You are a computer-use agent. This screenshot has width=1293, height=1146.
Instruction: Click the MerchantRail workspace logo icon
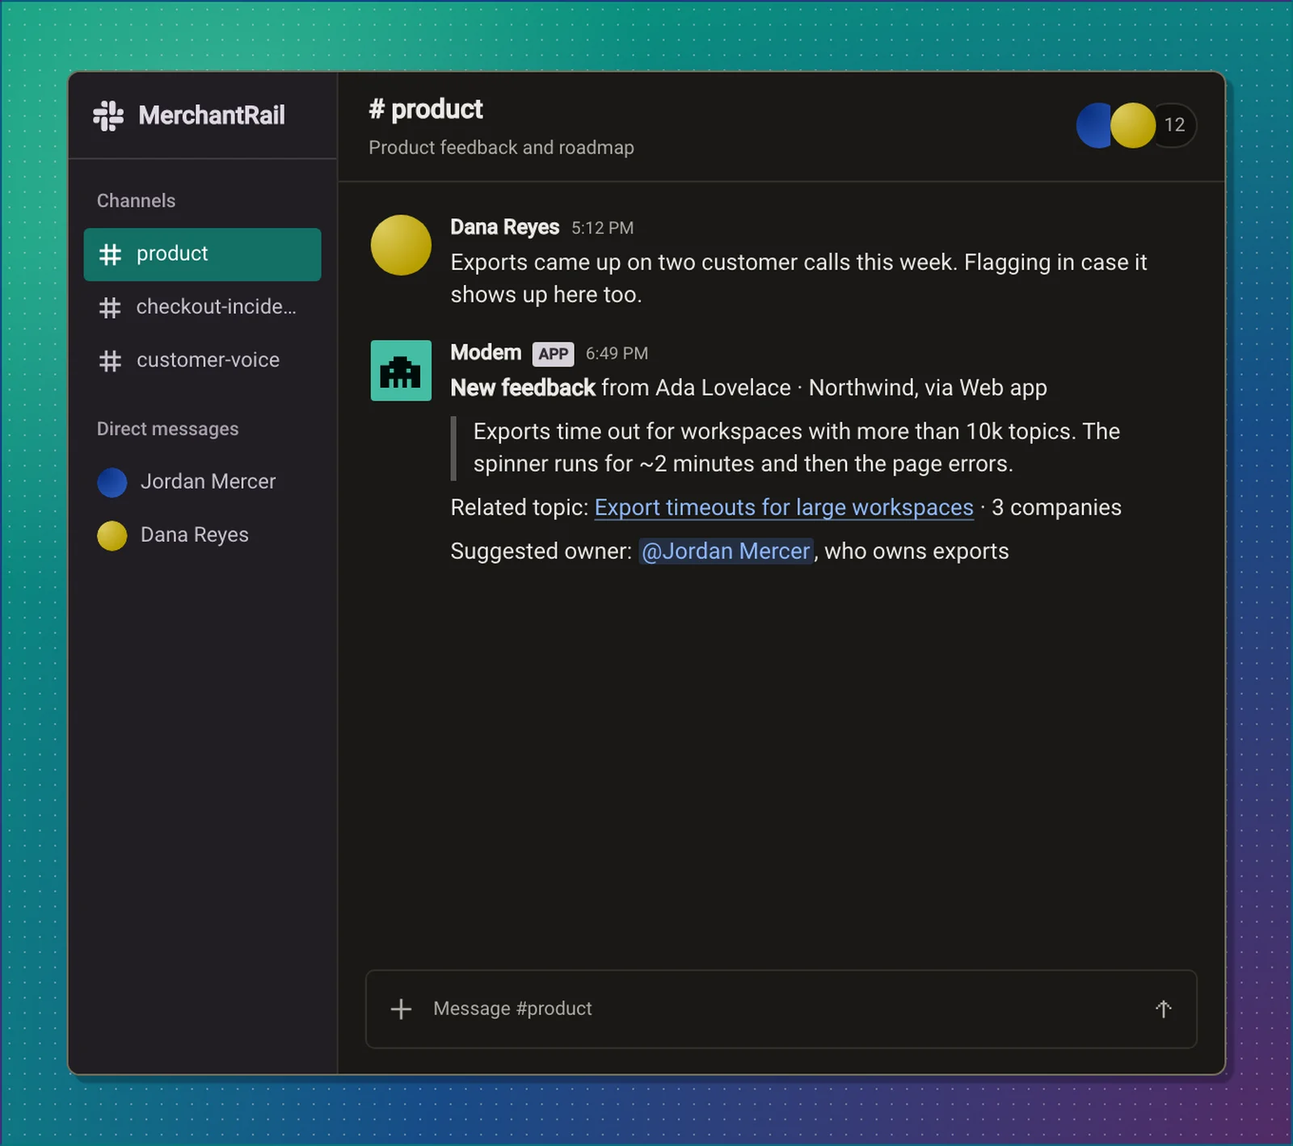(108, 115)
